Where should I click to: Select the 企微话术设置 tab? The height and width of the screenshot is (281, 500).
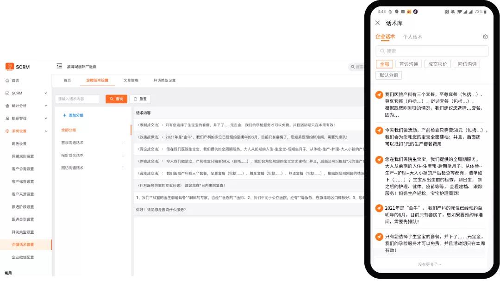(x=97, y=81)
